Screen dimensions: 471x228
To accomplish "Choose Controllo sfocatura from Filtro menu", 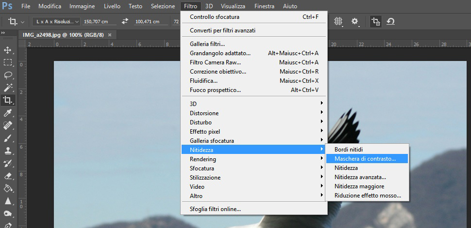I will (254, 17).
